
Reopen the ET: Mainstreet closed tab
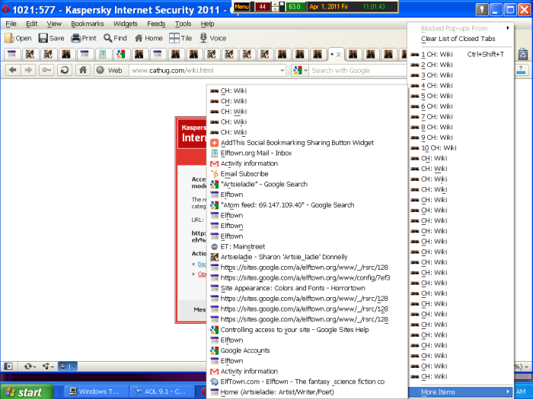(308, 247)
